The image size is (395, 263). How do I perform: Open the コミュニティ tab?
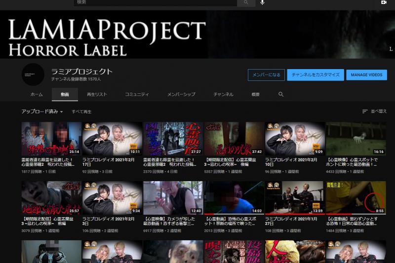point(137,94)
